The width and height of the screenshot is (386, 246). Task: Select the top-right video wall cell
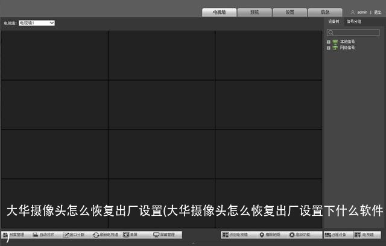pos(268,55)
